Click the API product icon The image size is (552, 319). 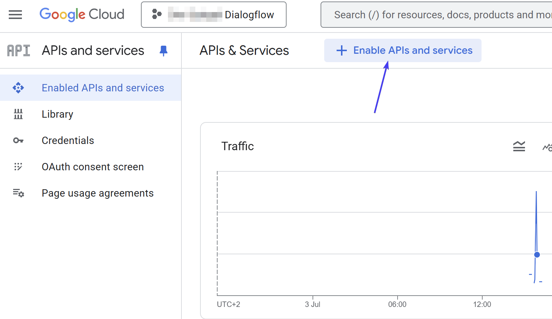click(x=19, y=51)
